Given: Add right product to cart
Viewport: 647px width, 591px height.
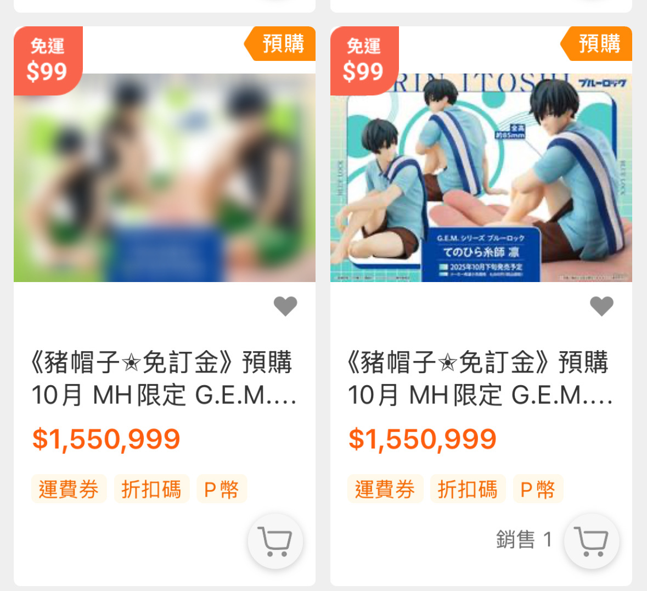Looking at the screenshot, I should [x=592, y=541].
